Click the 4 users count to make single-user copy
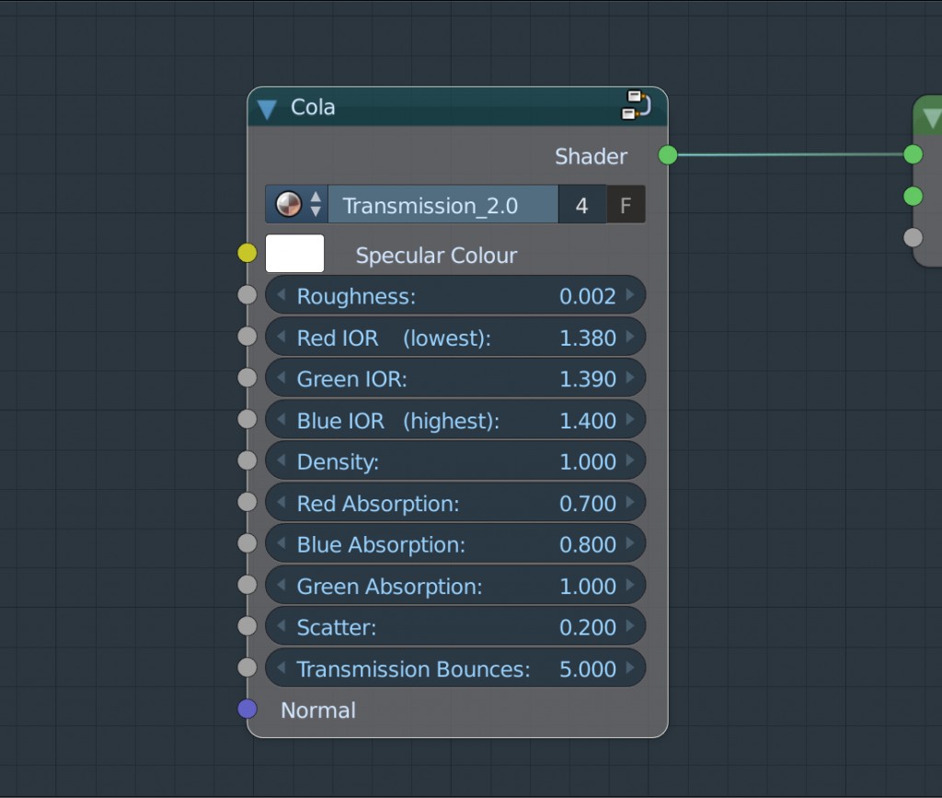Image resolution: width=942 pixels, height=798 pixels. click(x=581, y=204)
